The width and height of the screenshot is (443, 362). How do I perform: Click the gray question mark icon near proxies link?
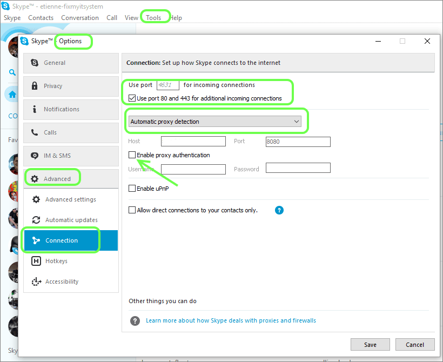tap(135, 321)
